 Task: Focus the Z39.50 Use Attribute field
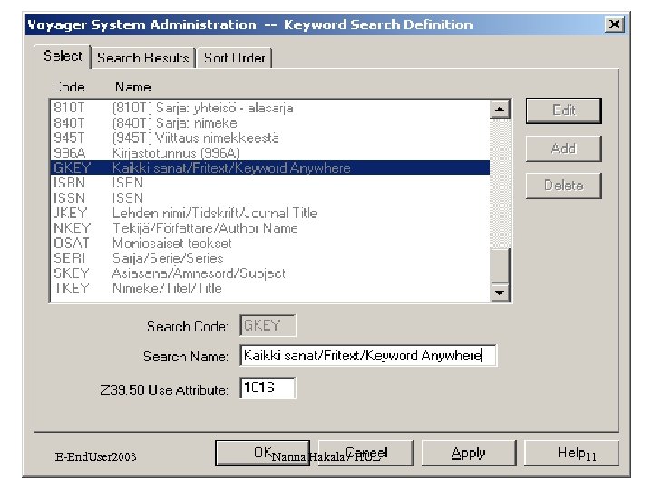(x=268, y=388)
